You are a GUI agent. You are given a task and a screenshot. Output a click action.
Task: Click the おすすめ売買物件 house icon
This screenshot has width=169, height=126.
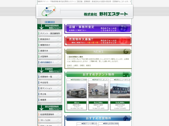click(x=126, y=118)
